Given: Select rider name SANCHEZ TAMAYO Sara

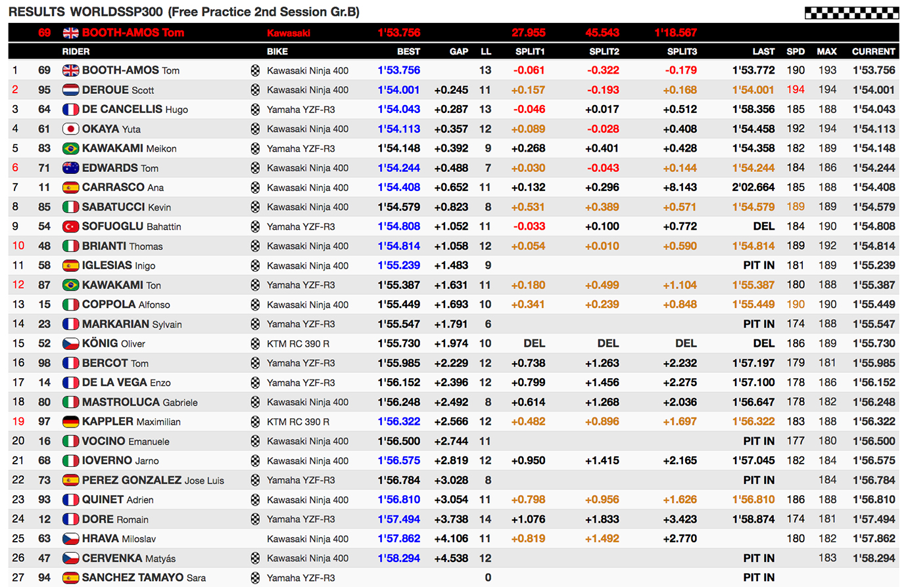Looking at the screenshot, I should 143,578.
